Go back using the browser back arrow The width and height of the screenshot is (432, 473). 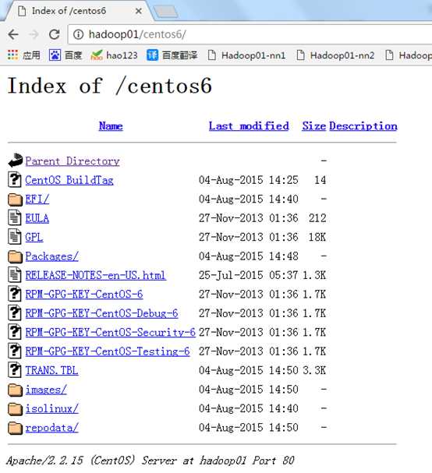point(13,34)
